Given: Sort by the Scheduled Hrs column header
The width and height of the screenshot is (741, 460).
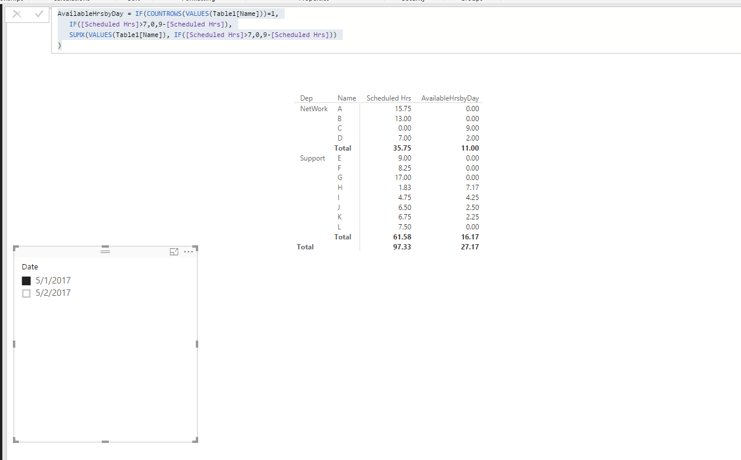Looking at the screenshot, I should [389, 98].
